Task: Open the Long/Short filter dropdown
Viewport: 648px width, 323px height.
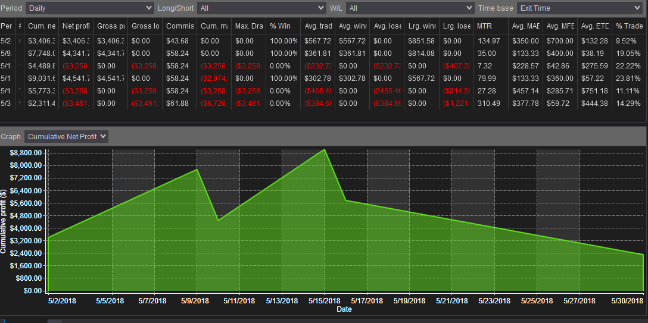Action: 261,8
